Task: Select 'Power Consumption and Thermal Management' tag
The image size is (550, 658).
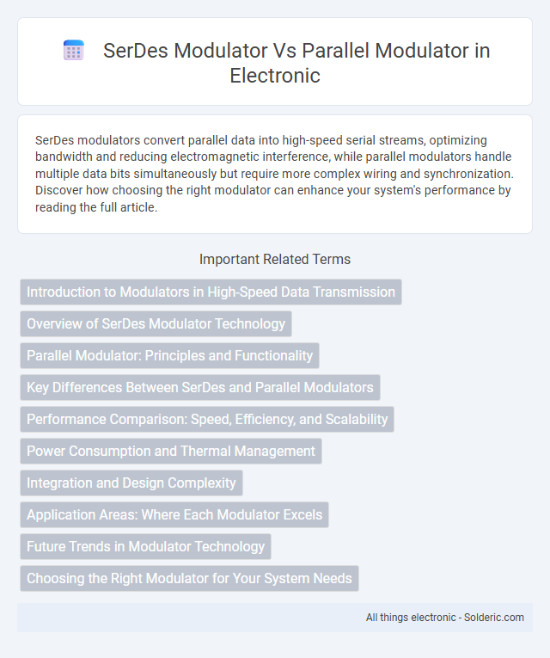Action: click(x=171, y=451)
